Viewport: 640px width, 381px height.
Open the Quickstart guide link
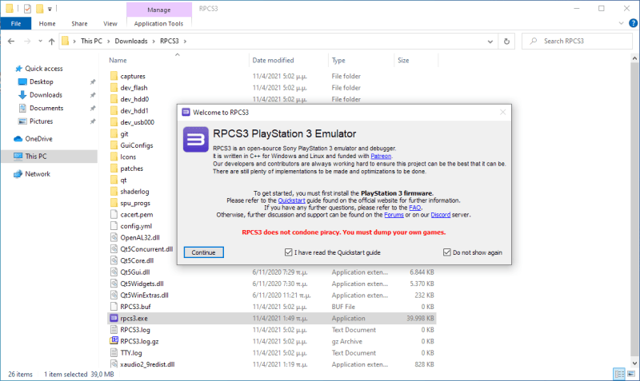[291, 200]
